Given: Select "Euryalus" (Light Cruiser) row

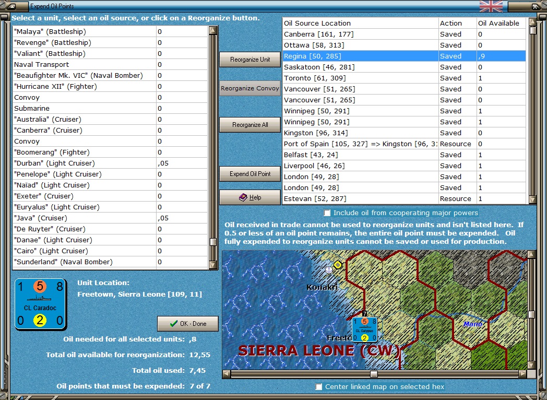Looking at the screenshot, I should [x=110, y=207].
